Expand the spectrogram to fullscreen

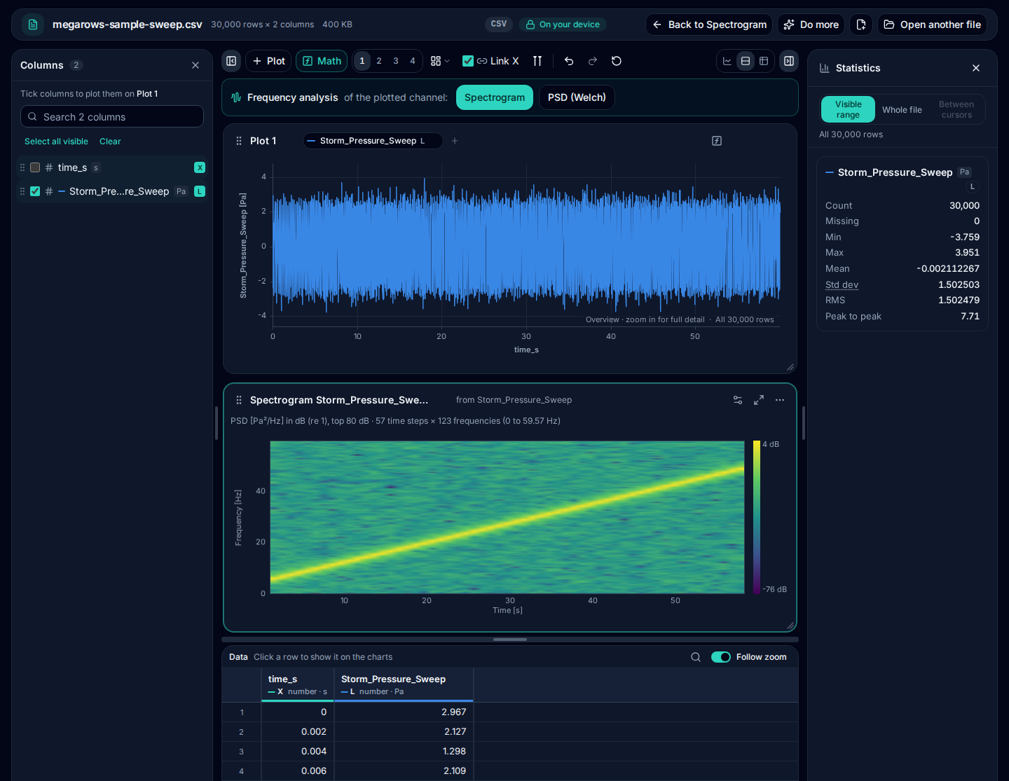point(759,400)
